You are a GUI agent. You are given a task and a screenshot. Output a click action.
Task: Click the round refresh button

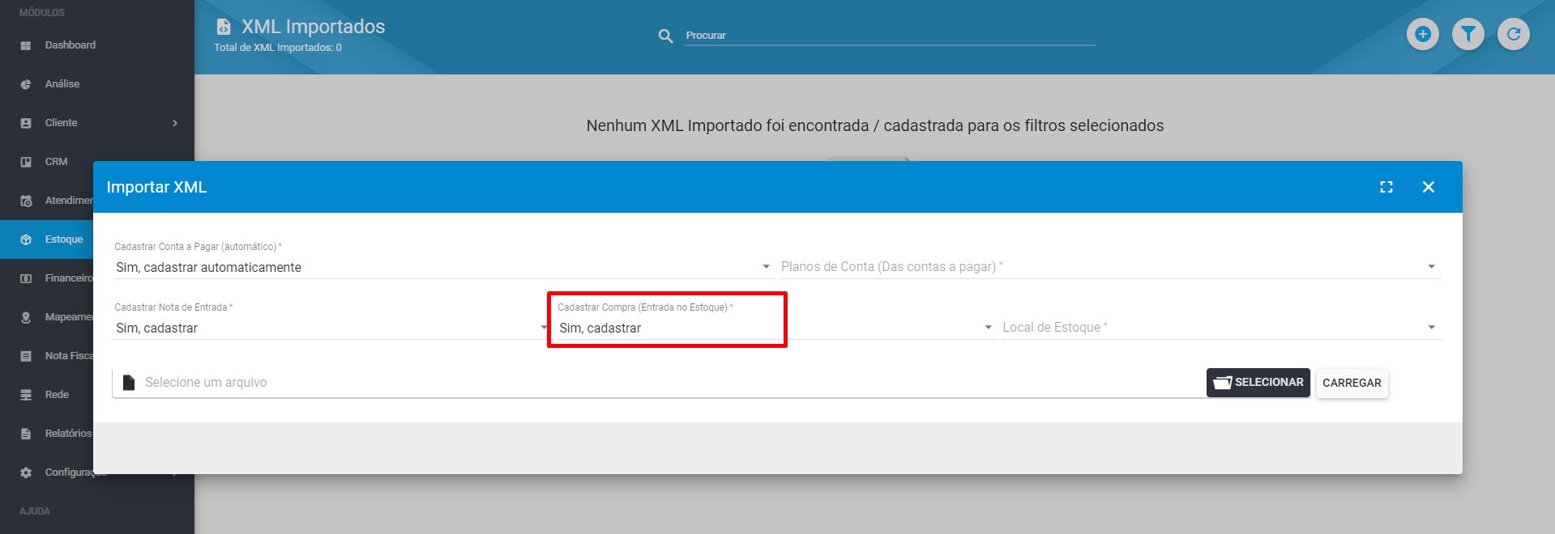coord(1513,34)
